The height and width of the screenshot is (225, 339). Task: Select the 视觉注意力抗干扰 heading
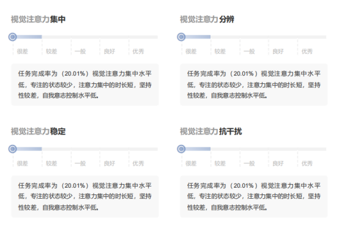[x=210, y=131]
